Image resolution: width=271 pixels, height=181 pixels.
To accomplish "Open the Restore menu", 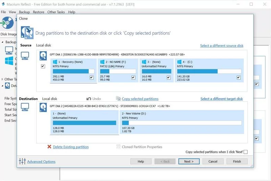I will [x=39, y=12].
